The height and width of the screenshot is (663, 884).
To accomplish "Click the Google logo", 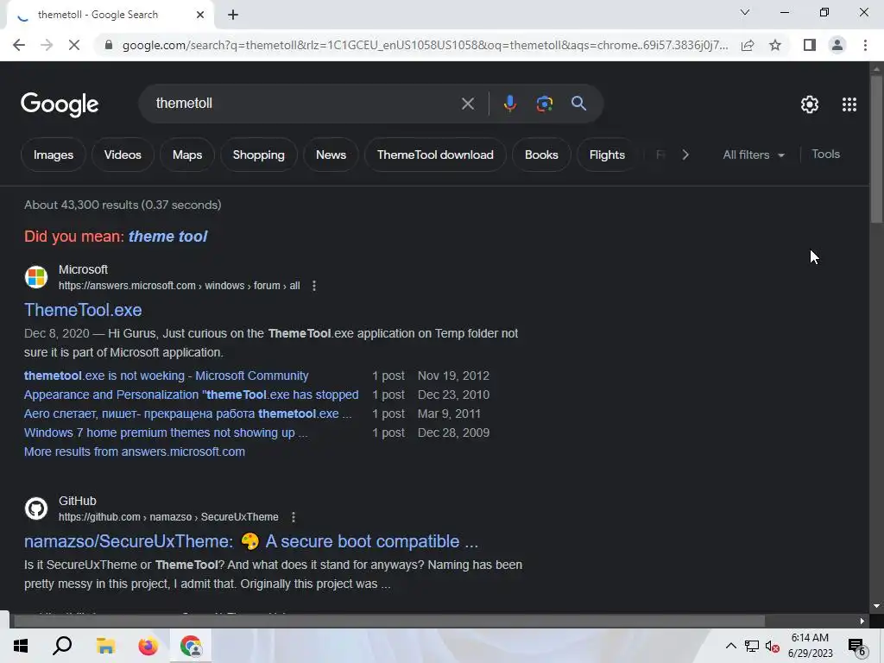I will 60,104.
